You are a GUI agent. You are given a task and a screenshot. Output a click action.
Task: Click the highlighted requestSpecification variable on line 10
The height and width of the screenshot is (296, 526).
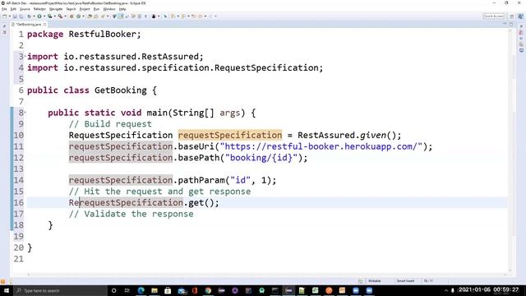click(x=230, y=135)
